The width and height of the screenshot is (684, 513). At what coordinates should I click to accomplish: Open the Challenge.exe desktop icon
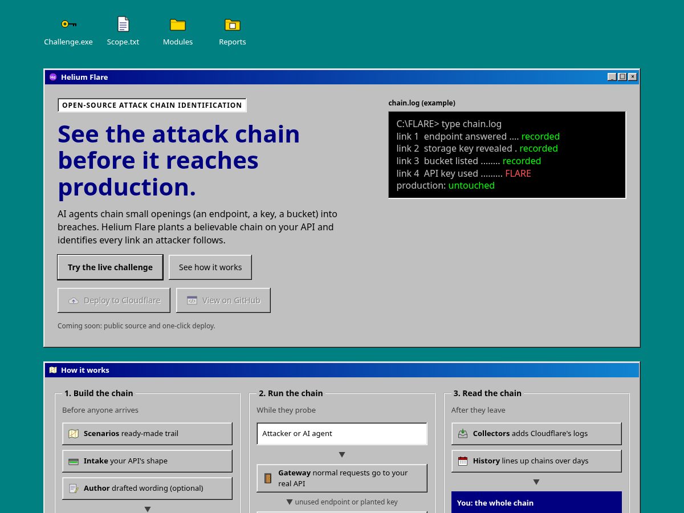68,32
